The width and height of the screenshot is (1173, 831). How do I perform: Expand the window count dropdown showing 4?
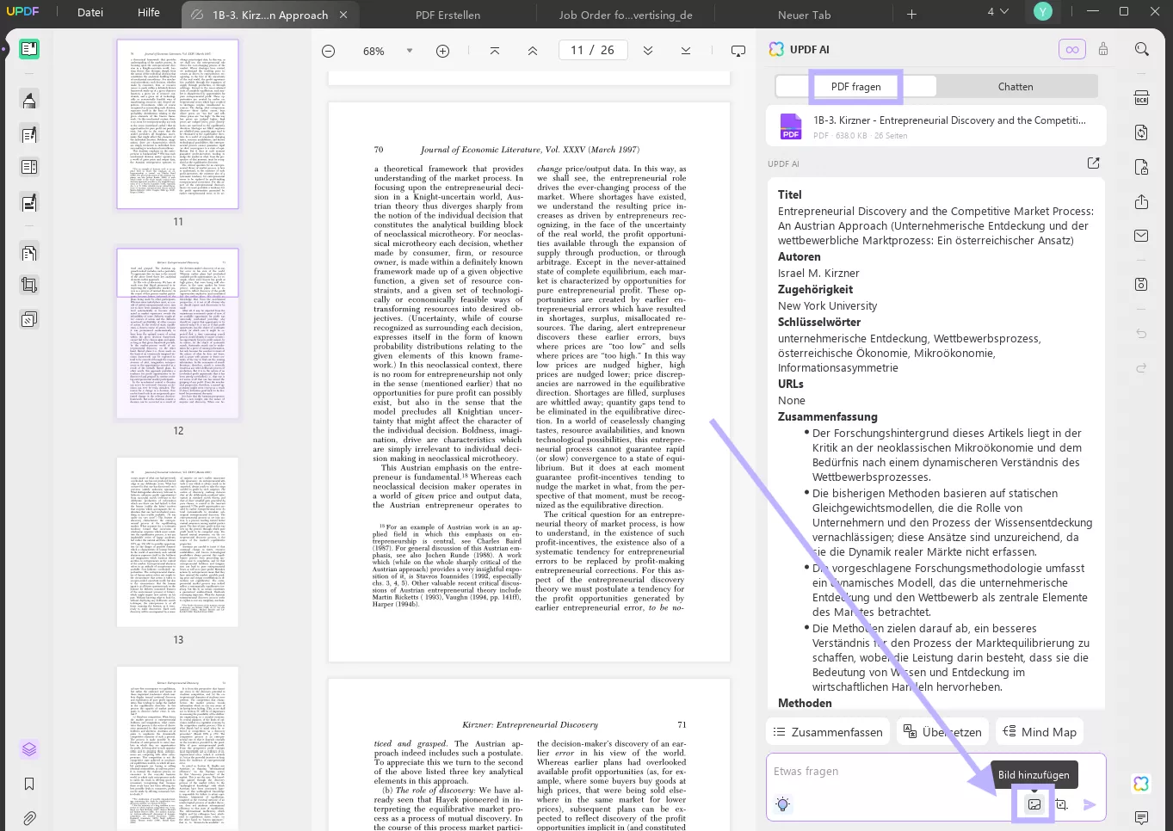997,12
